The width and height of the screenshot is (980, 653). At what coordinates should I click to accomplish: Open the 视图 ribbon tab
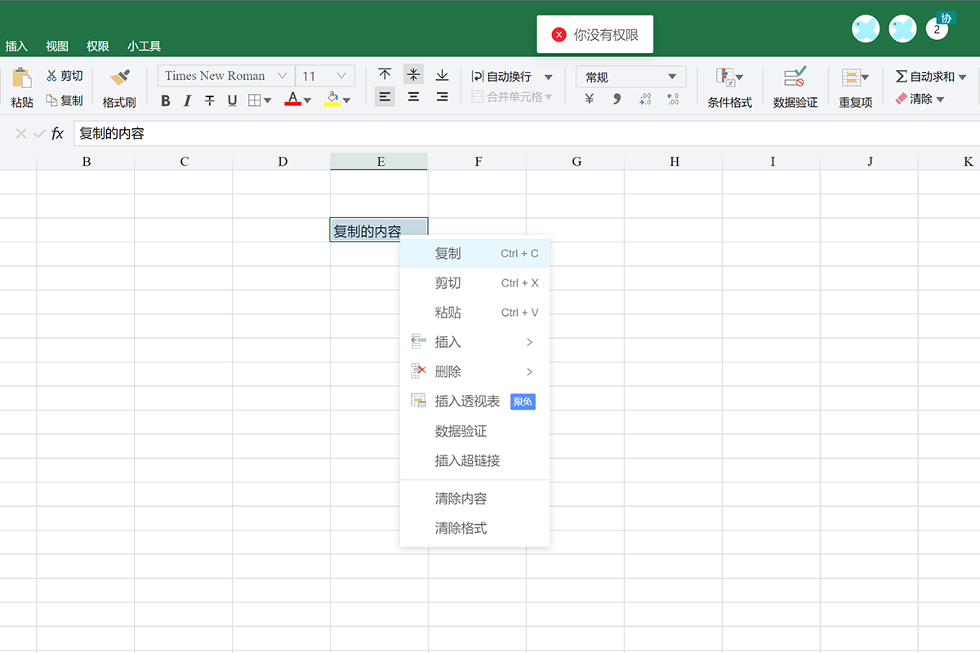coord(57,47)
